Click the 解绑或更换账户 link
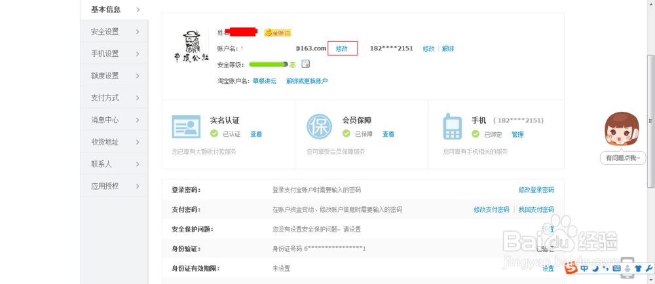 307,81
